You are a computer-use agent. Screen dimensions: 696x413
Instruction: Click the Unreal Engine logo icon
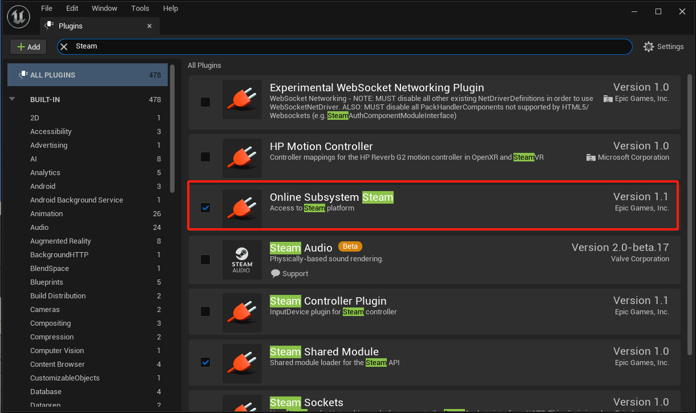click(x=19, y=18)
